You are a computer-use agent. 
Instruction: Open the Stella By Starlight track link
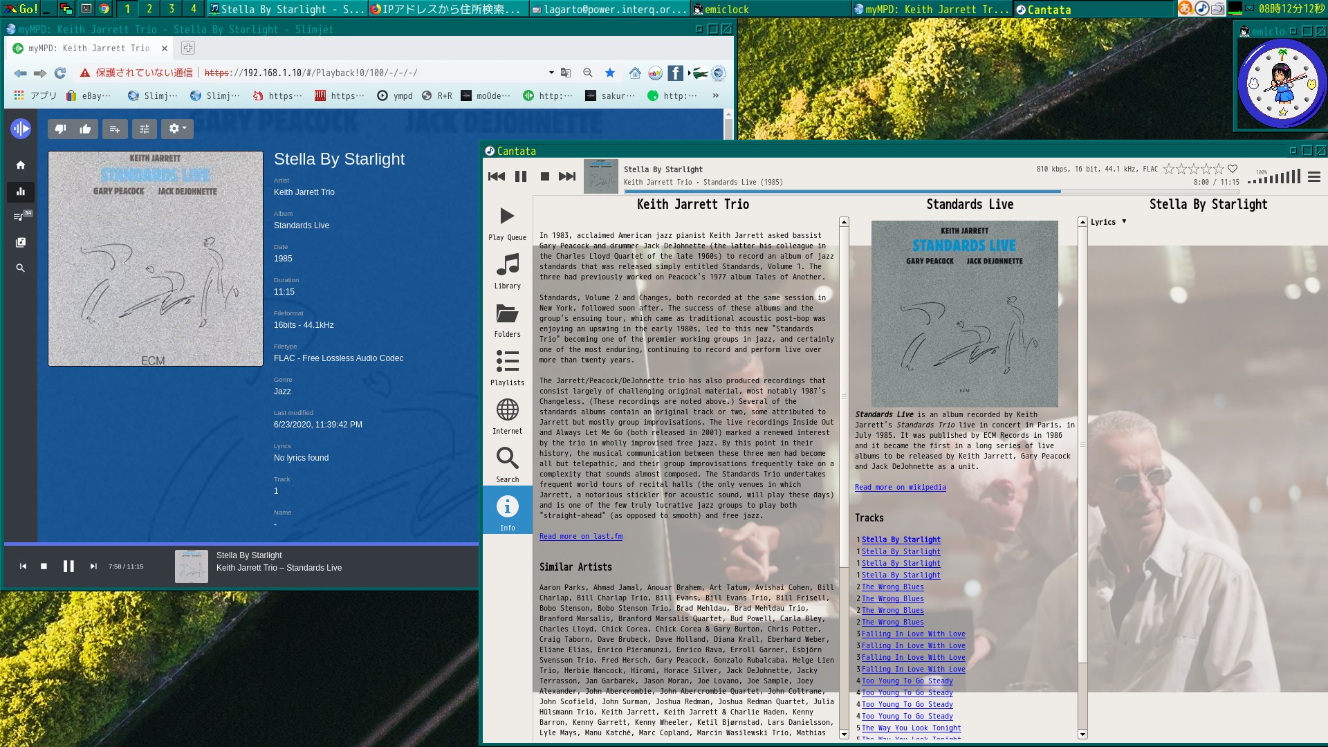[x=901, y=539]
